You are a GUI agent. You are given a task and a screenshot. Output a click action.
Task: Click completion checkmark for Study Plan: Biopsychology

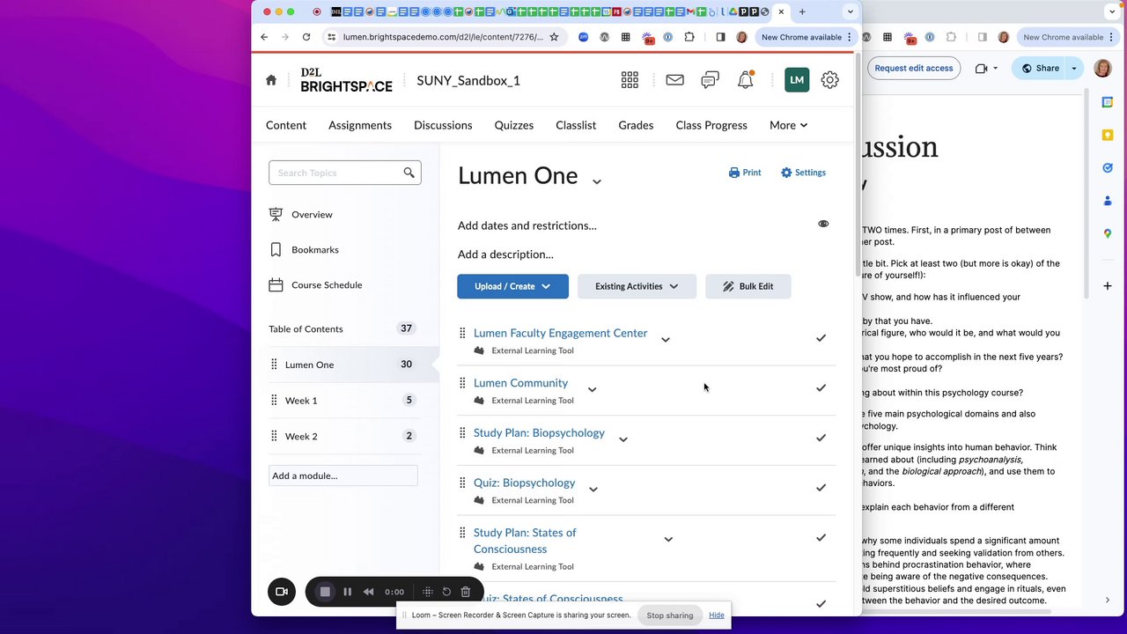tap(821, 438)
